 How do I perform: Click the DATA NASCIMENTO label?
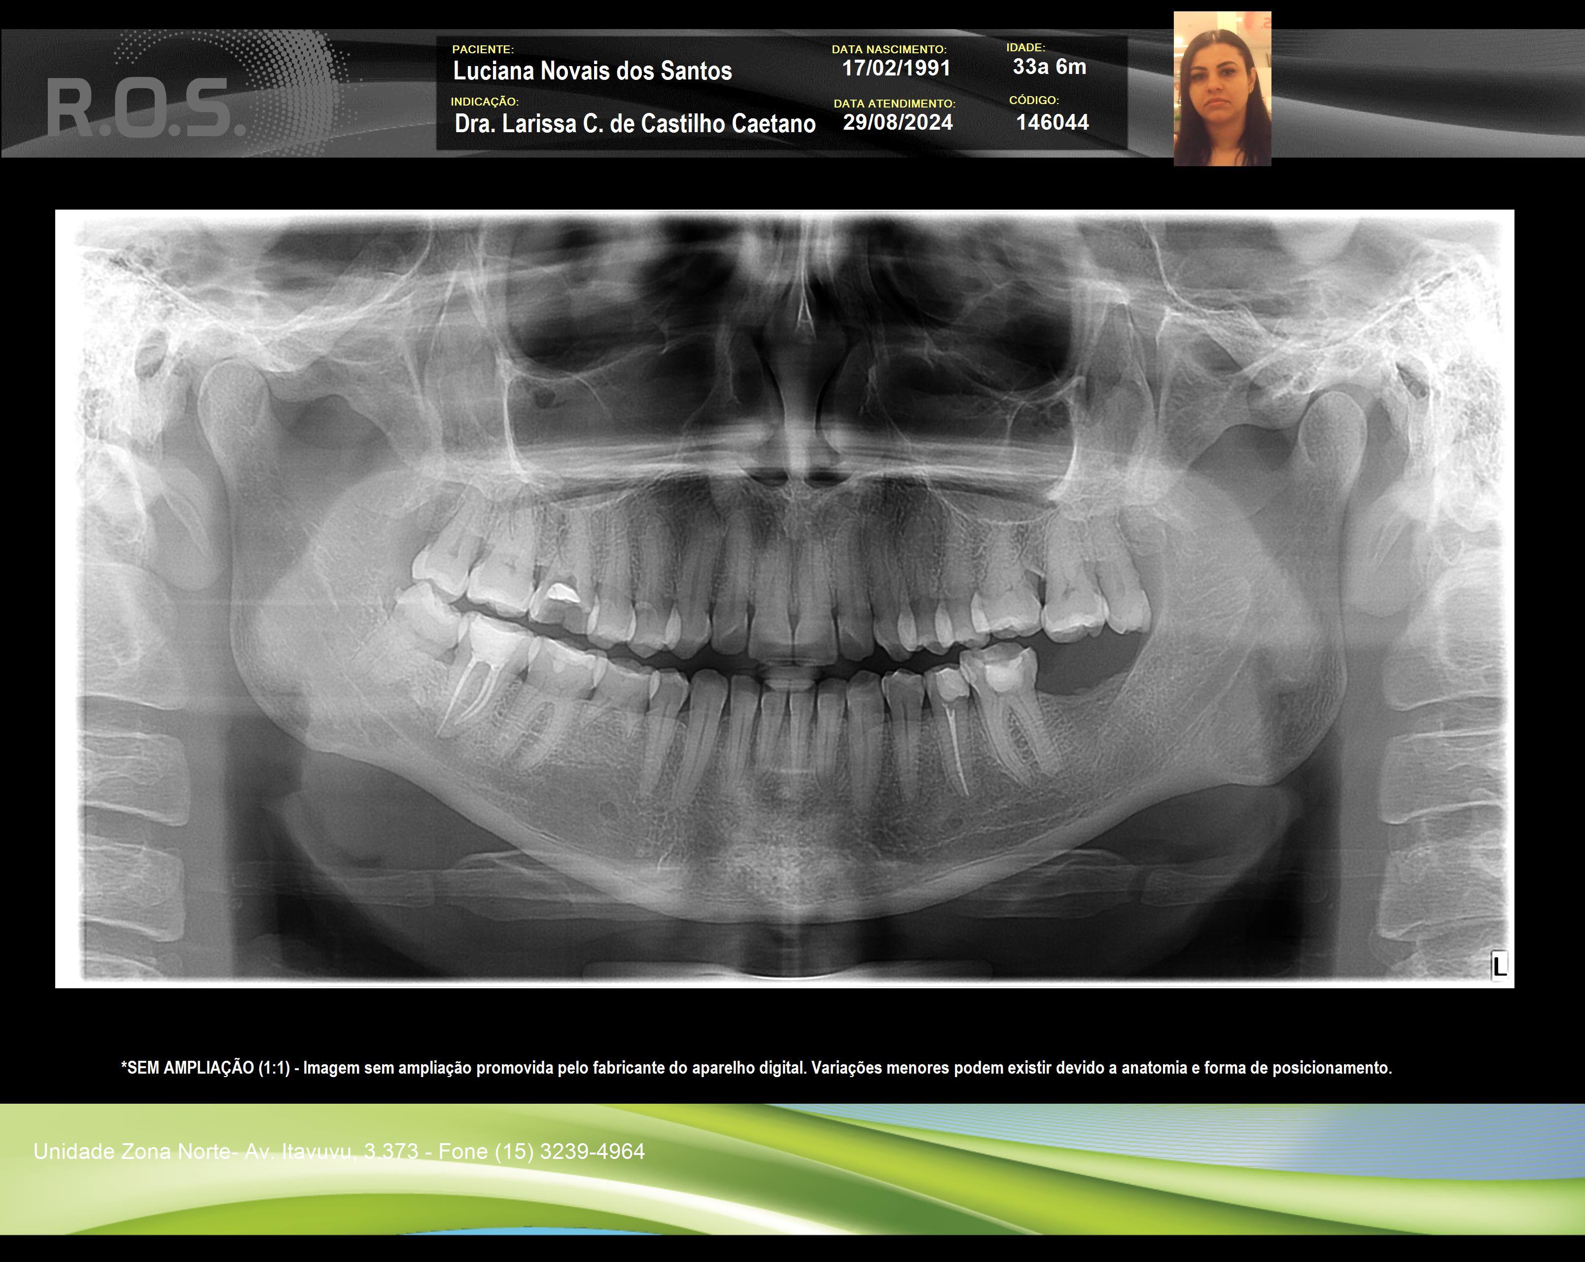pyautogui.click(x=889, y=49)
